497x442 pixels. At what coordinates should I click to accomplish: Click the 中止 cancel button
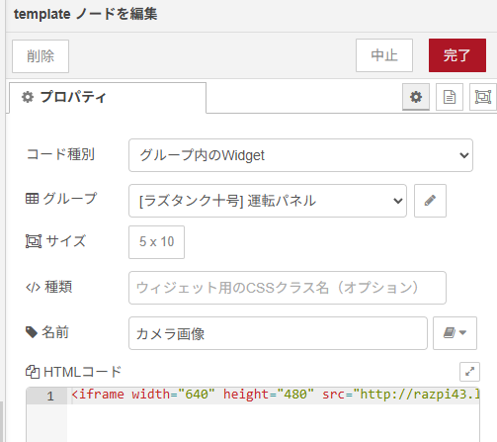click(384, 55)
